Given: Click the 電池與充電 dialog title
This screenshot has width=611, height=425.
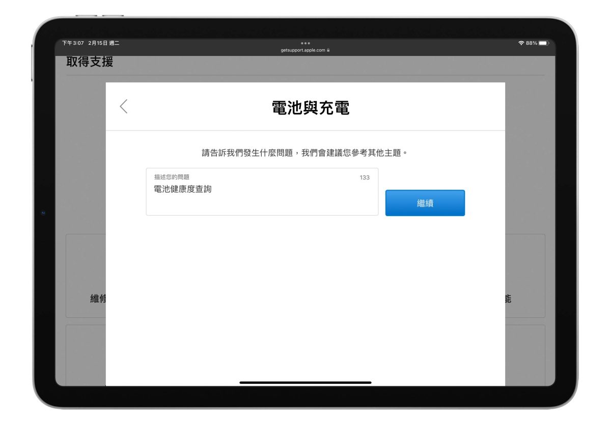Looking at the screenshot, I should 311,108.
